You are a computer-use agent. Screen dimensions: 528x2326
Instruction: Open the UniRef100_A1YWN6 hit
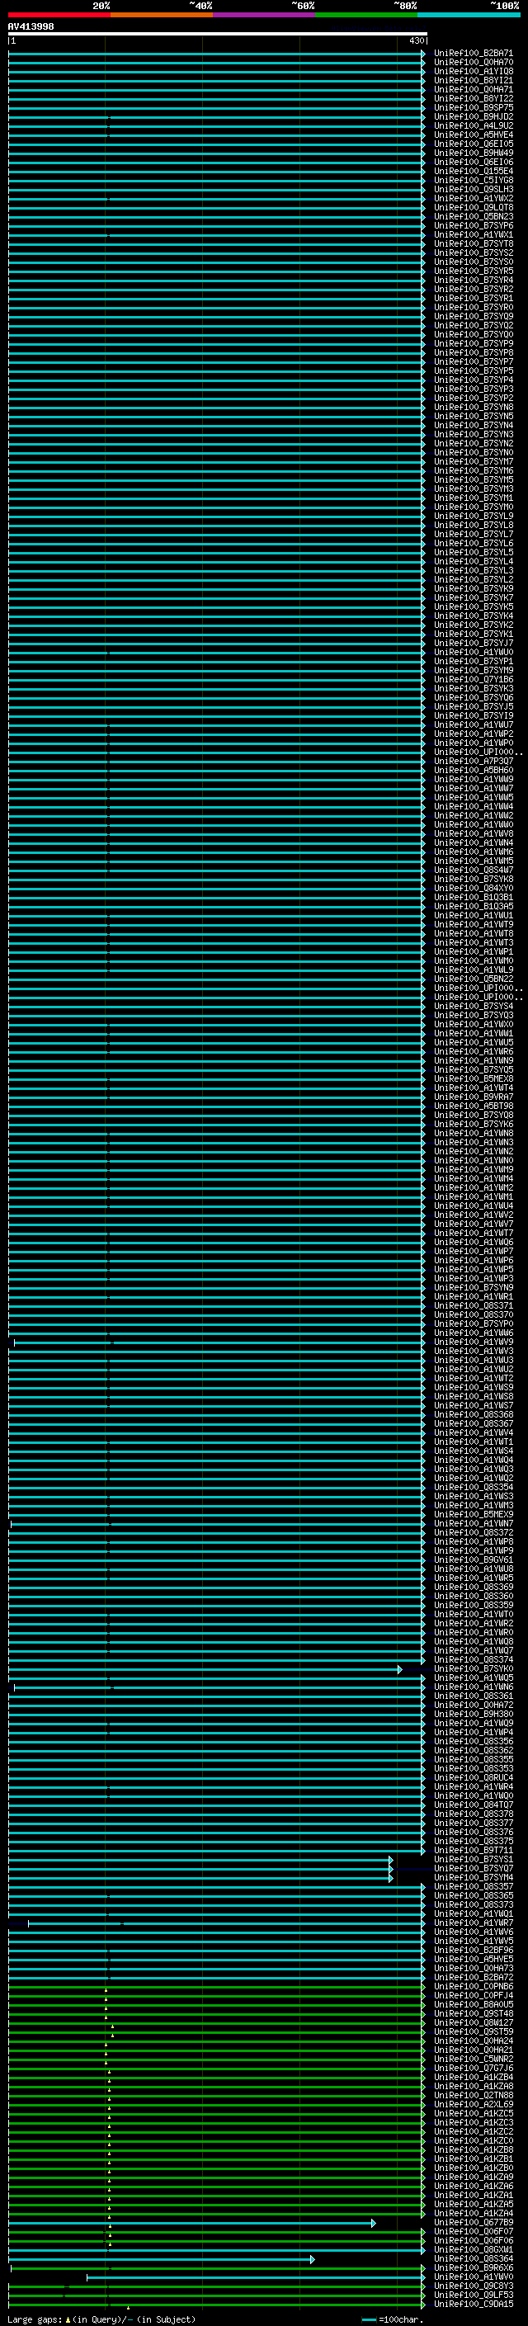pos(474,1687)
